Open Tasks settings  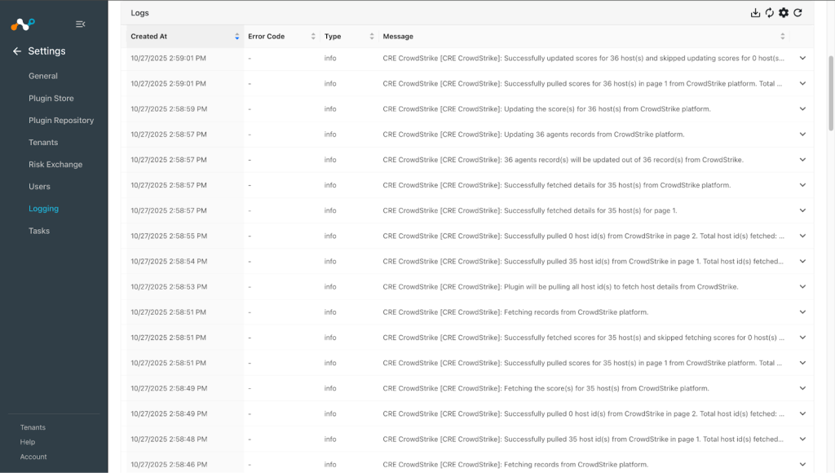coord(39,231)
